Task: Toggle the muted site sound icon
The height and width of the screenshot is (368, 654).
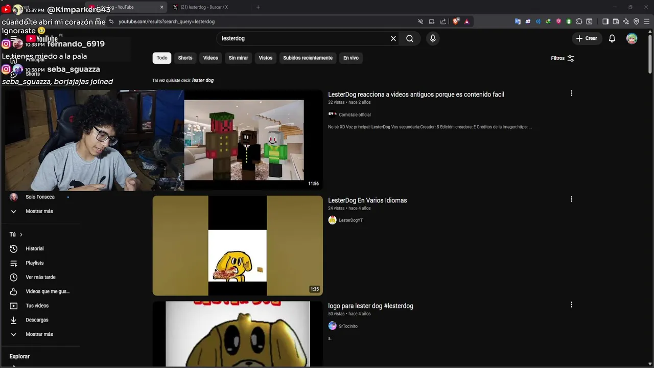Action: point(421,21)
